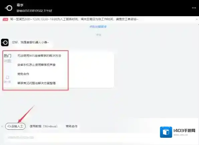Click the scrollbar up arrow of the chat

point(198,24)
